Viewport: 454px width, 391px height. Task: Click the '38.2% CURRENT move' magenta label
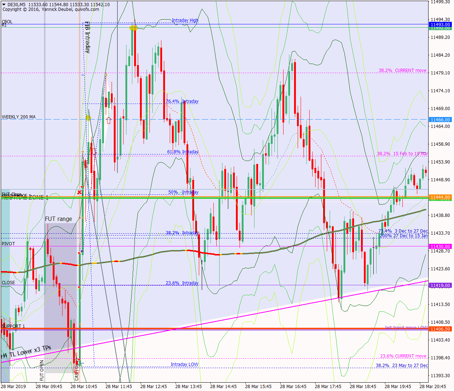click(x=402, y=70)
